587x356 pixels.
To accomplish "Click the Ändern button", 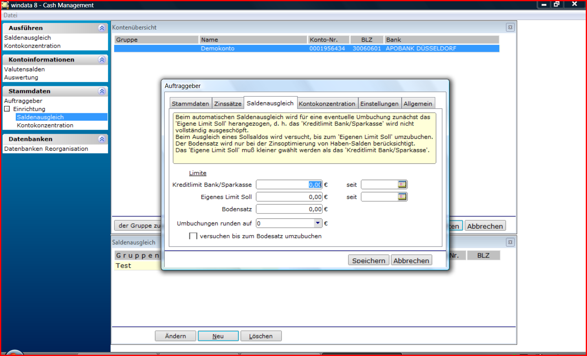I will pos(175,336).
